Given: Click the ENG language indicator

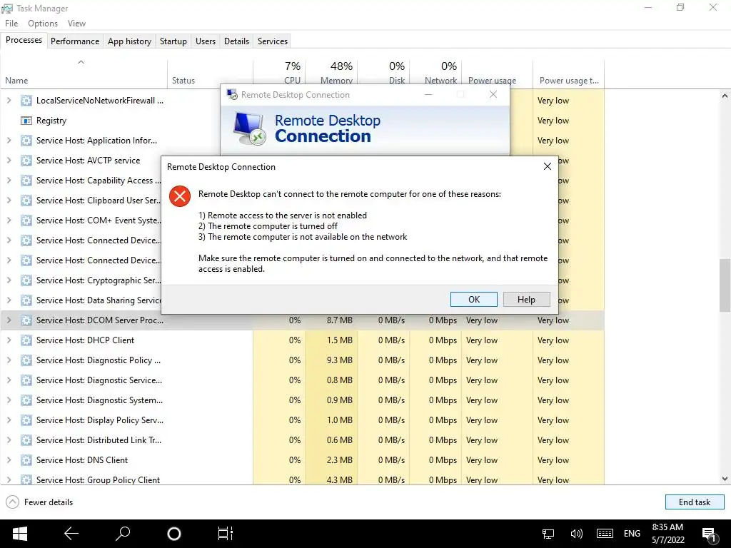Looking at the screenshot, I should point(632,534).
